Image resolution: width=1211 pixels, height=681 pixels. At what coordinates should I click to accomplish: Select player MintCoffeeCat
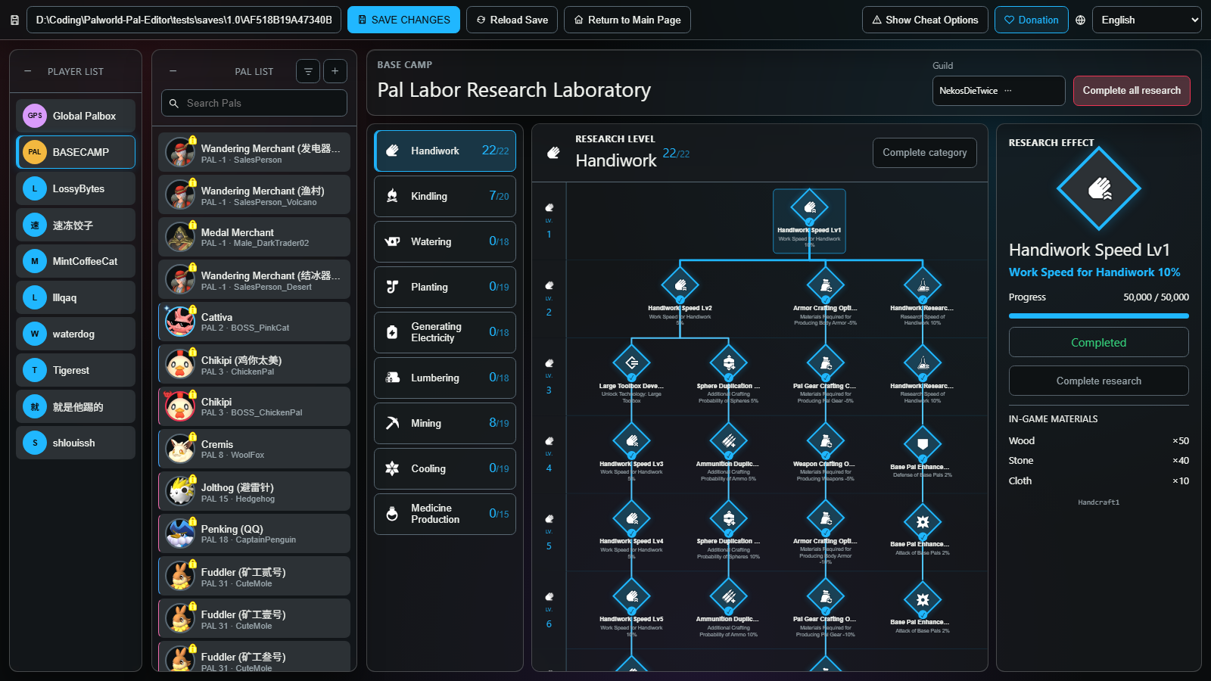tap(76, 261)
